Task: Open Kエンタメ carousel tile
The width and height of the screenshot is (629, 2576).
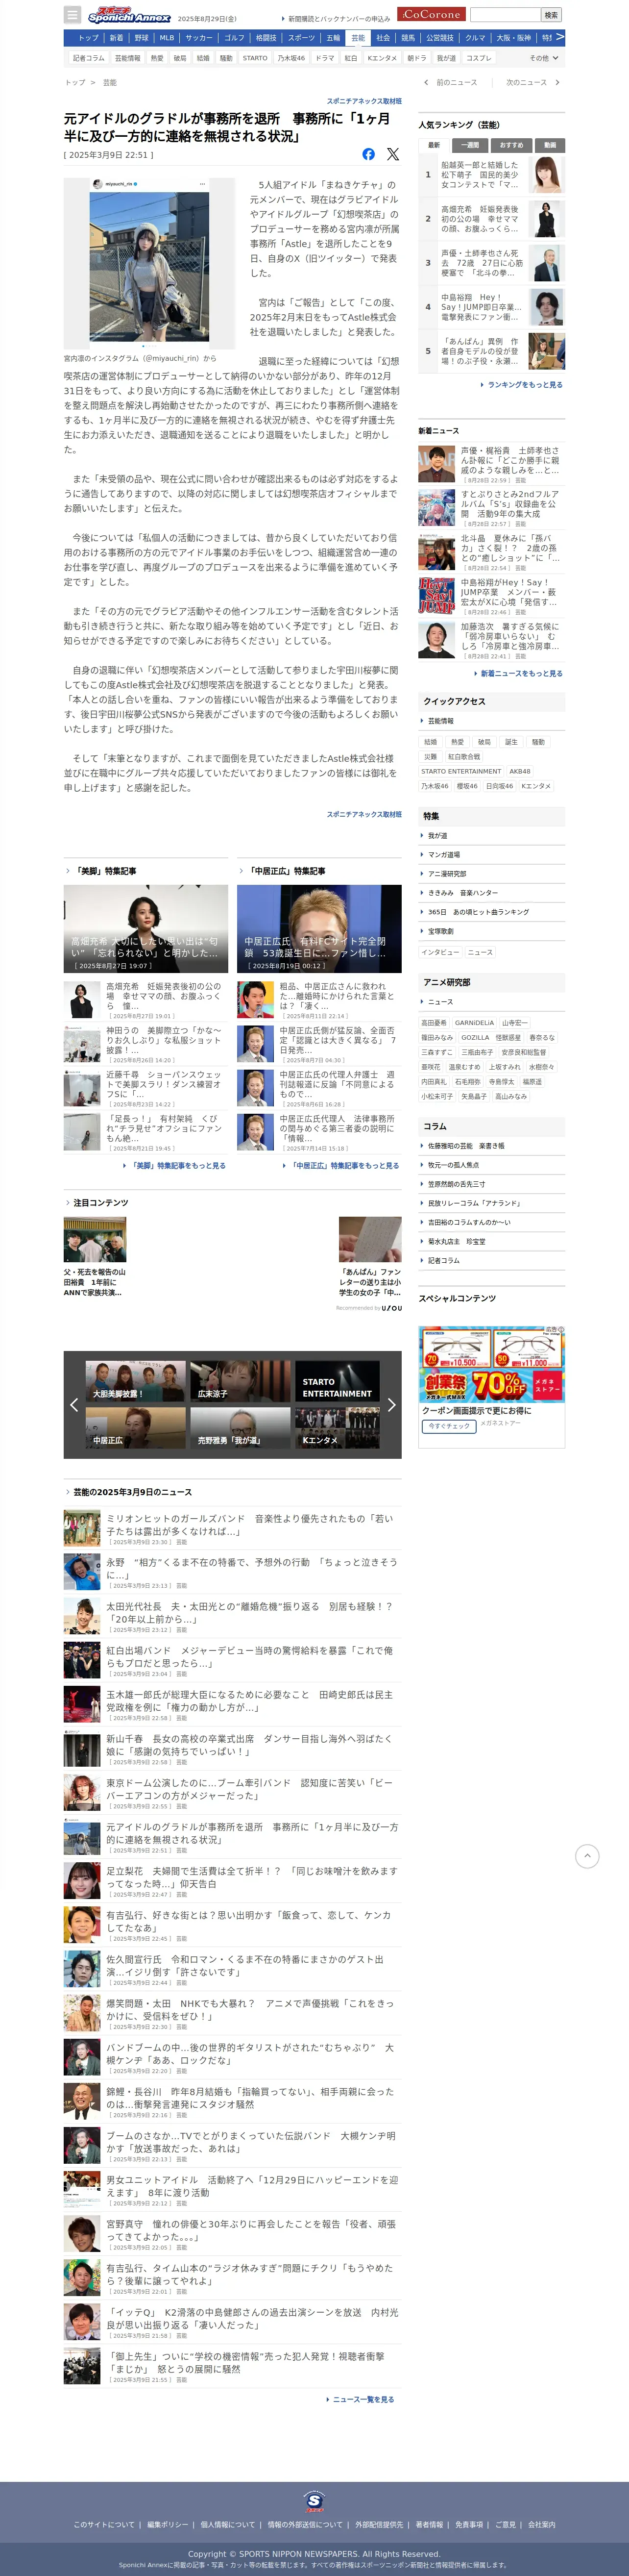Action: [338, 1429]
